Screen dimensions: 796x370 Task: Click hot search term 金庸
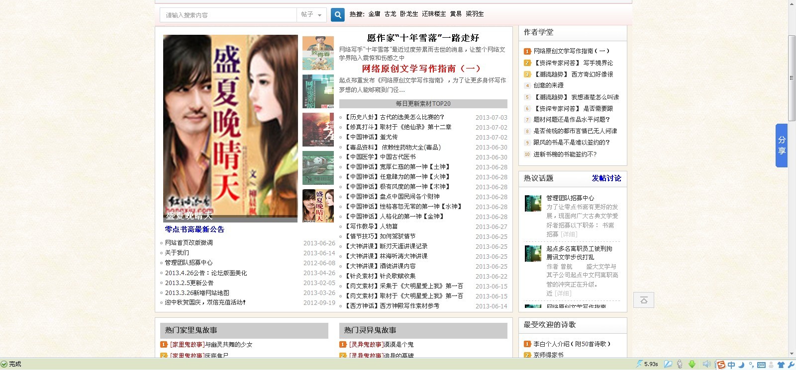pyautogui.click(x=374, y=14)
